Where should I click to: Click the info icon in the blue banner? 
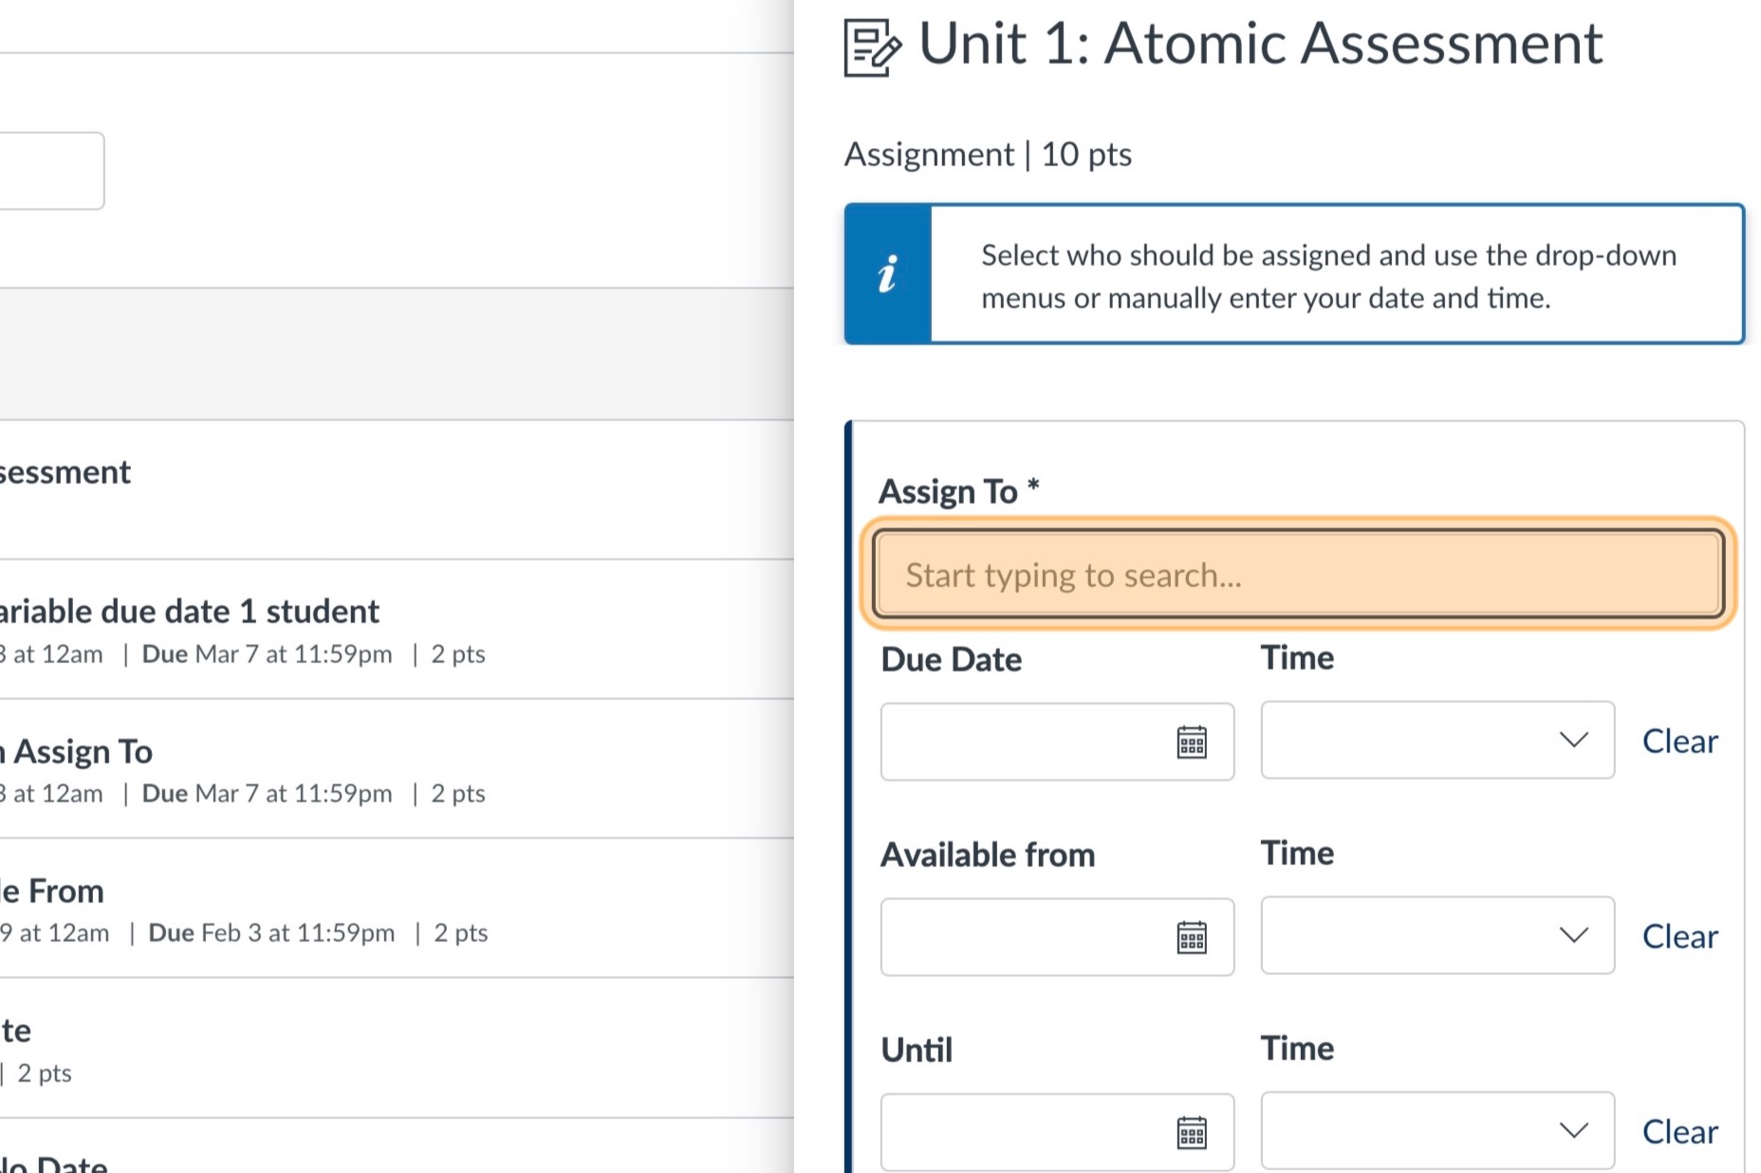point(886,274)
